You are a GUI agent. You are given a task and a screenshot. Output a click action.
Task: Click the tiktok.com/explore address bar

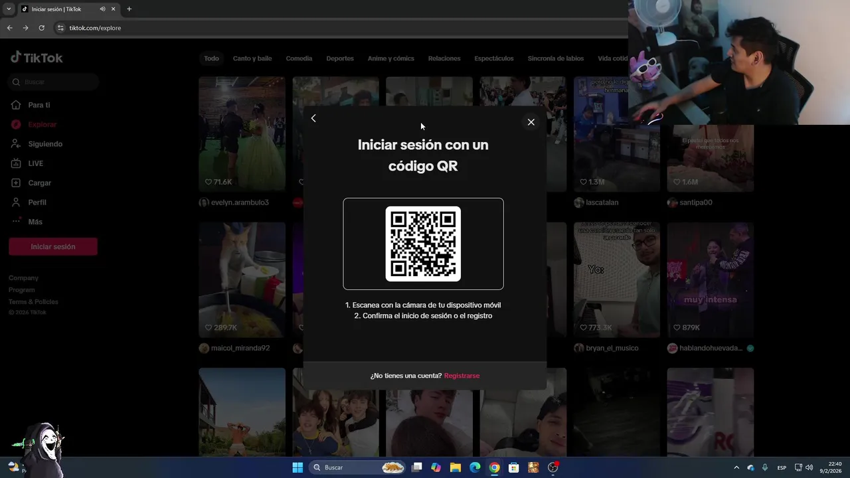click(x=95, y=28)
